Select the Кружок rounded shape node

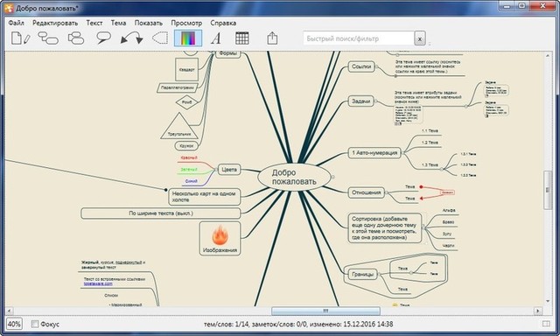186,145
